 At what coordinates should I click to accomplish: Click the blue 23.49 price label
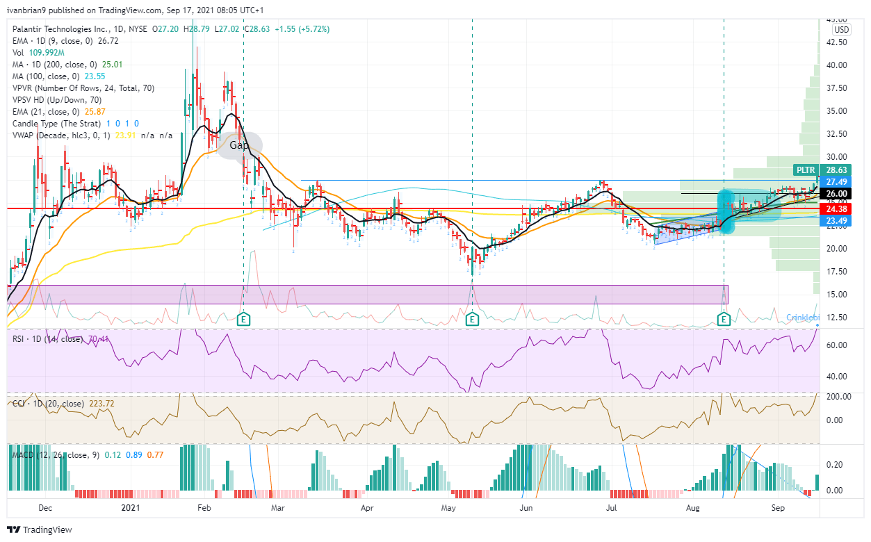(x=836, y=221)
